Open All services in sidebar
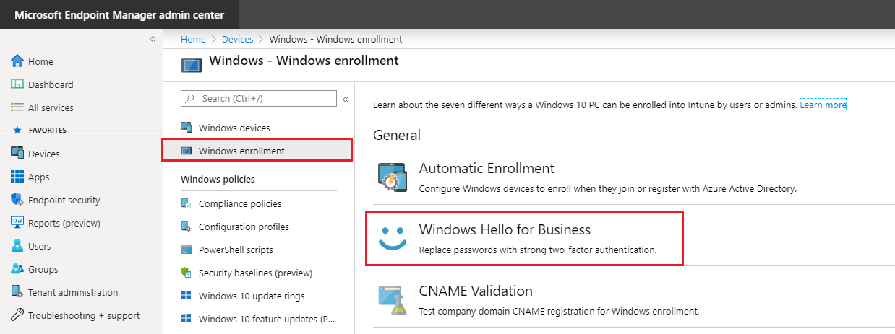The width and height of the screenshot is (895, 334). [51, 107]
